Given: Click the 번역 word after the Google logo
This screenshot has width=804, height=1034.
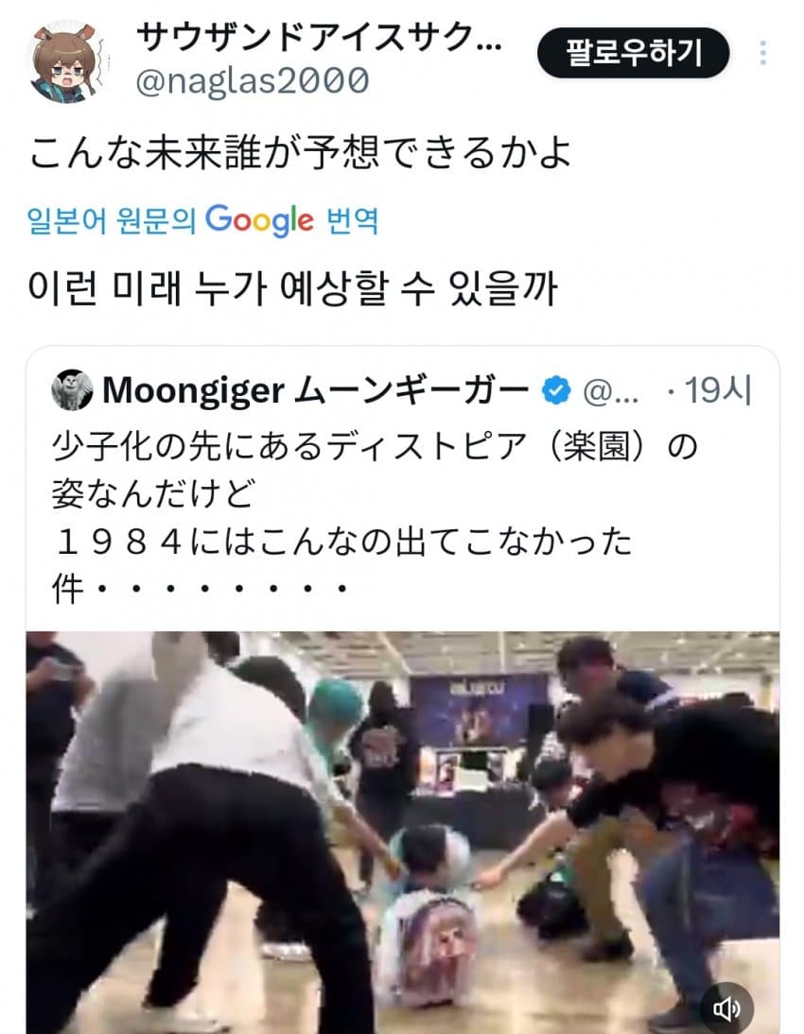Looking at the screenshot, I should [x=353, y=221].
